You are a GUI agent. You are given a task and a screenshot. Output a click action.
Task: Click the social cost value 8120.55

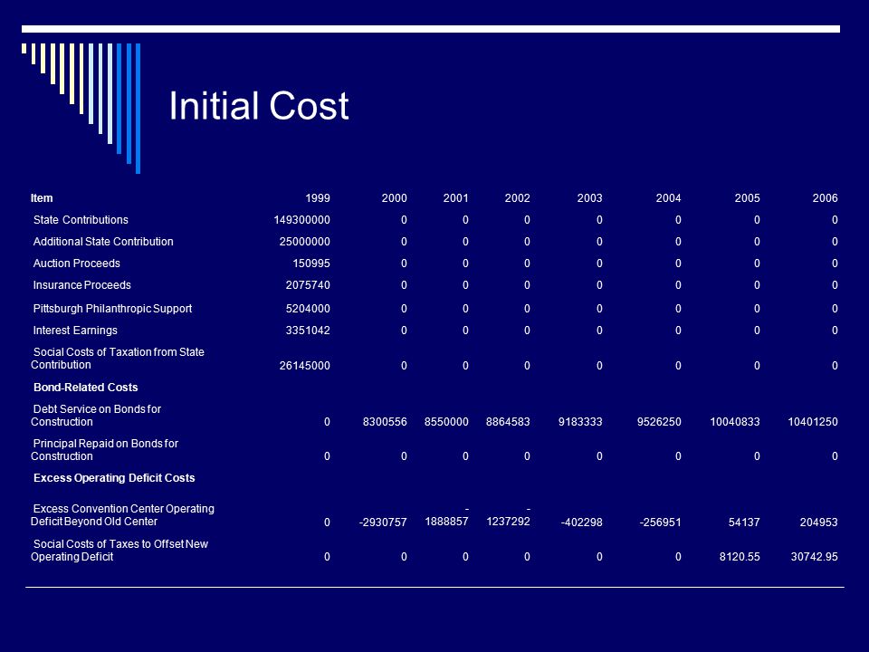click(740, 557)
